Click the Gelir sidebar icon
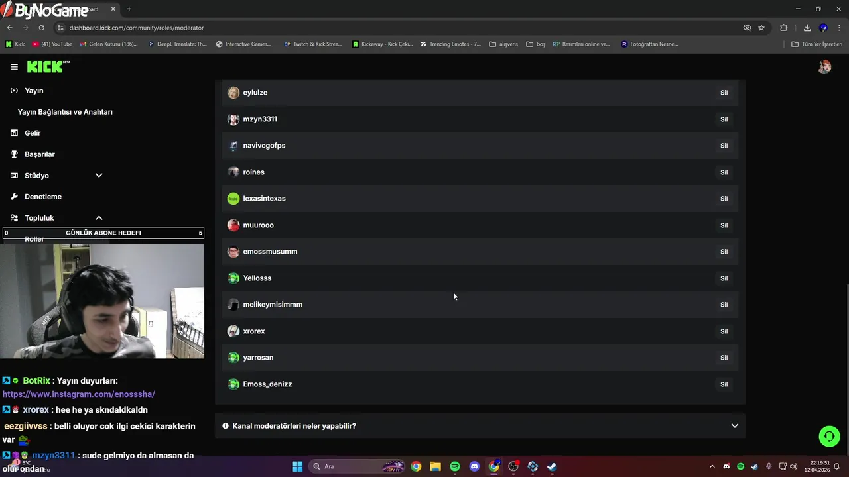849x477 pixels. coord(14,133)
